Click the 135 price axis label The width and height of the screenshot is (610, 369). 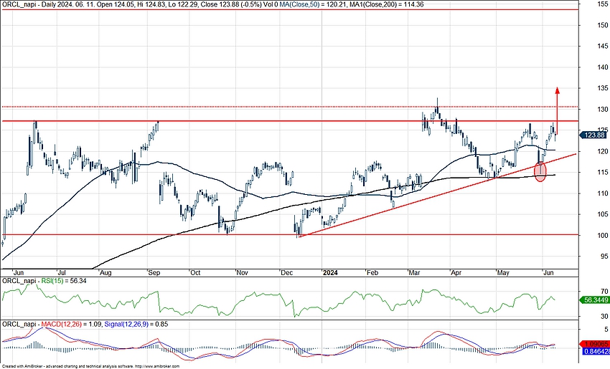point(603,88)
